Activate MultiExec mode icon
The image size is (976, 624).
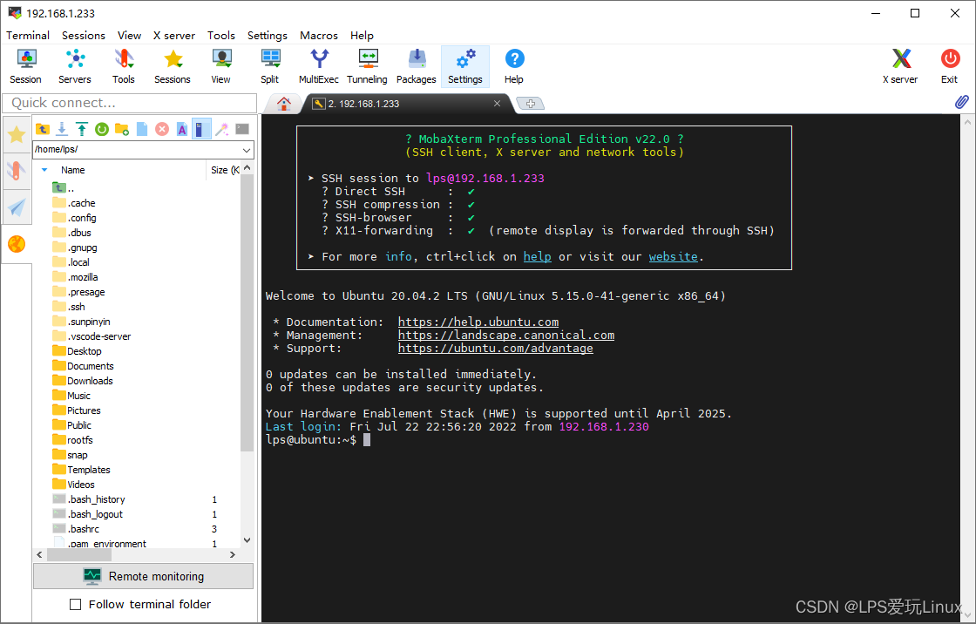tap(319, 66)
